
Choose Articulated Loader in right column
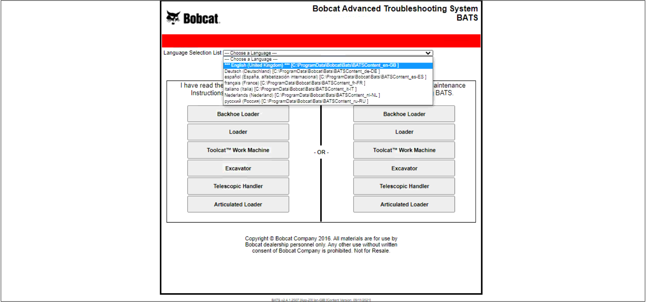[404, 205]
